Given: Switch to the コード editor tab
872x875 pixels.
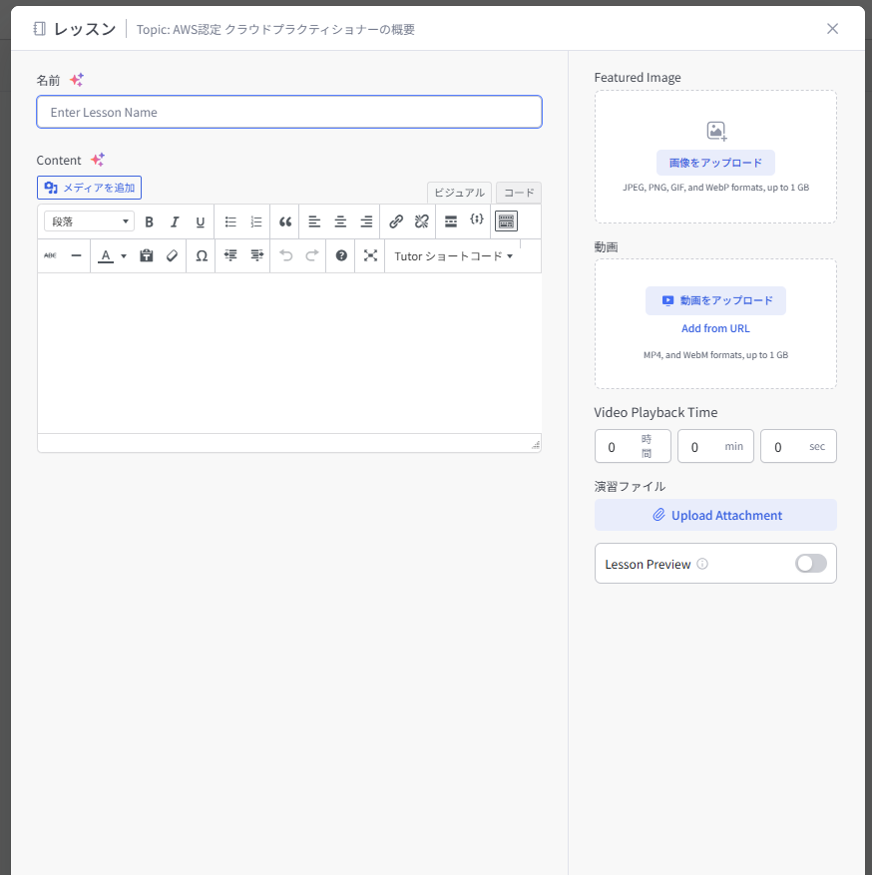Looking at the screenshot, I should pos(519,193).
